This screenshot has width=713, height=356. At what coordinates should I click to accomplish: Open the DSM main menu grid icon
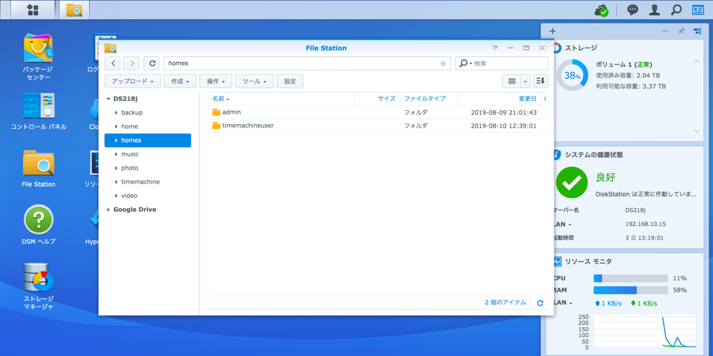click(33, 9)
